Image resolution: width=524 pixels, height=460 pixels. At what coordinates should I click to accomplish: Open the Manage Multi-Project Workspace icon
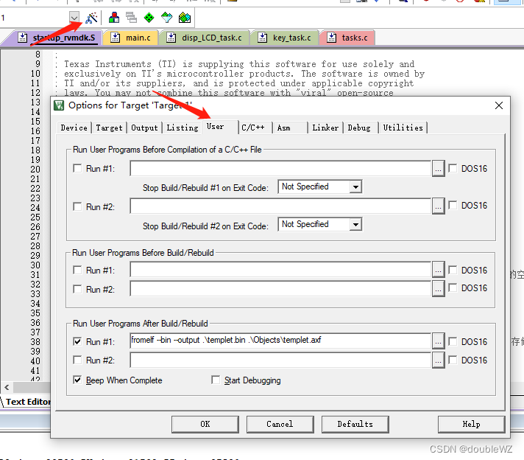click(x=131, y=18)
